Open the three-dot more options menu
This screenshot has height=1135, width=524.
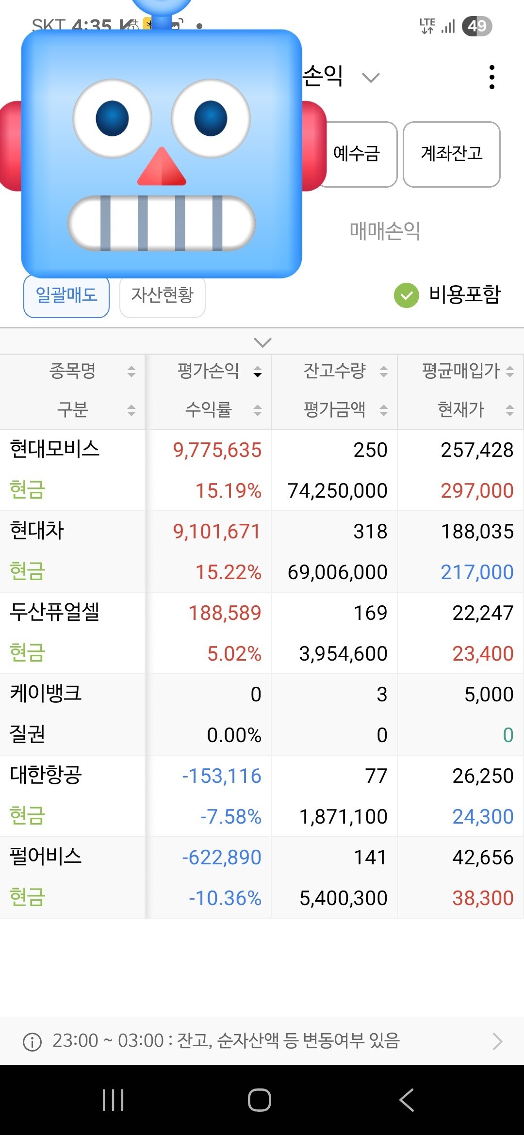[491, 77]
